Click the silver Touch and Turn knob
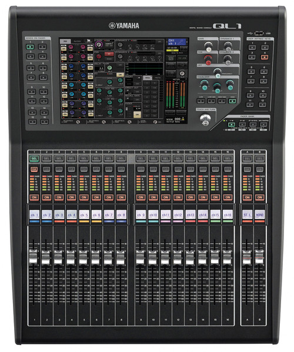This screenshot has width=294, height=352. (205, 119)
